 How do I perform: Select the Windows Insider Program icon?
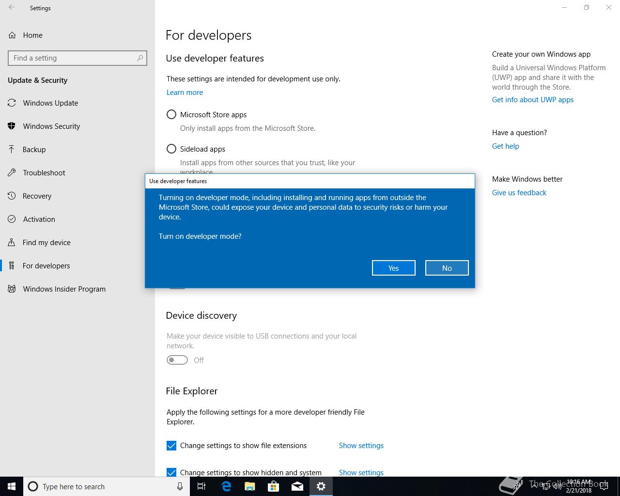[x=12, y=289]
